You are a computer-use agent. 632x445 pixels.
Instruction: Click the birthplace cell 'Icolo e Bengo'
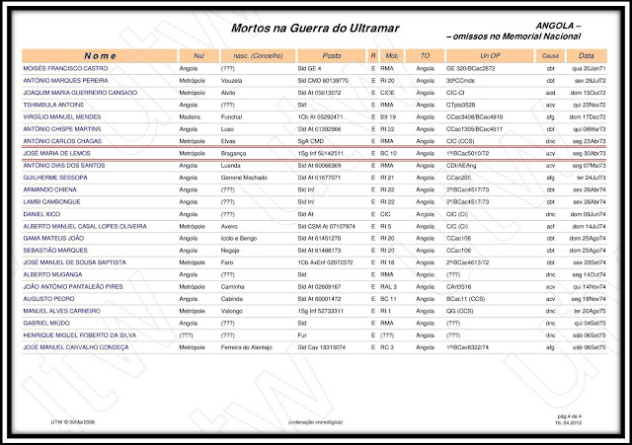tap(239, 239)
